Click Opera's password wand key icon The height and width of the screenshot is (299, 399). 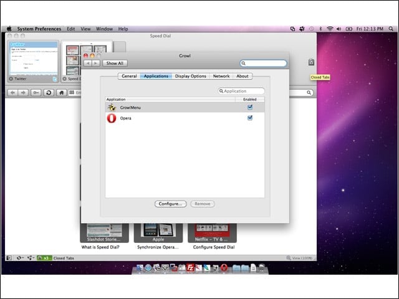(x=36, y=93)
